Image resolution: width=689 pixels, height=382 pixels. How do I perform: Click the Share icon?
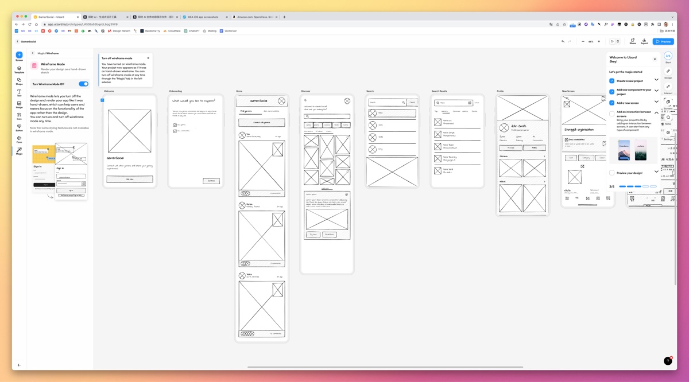[632, 41]
